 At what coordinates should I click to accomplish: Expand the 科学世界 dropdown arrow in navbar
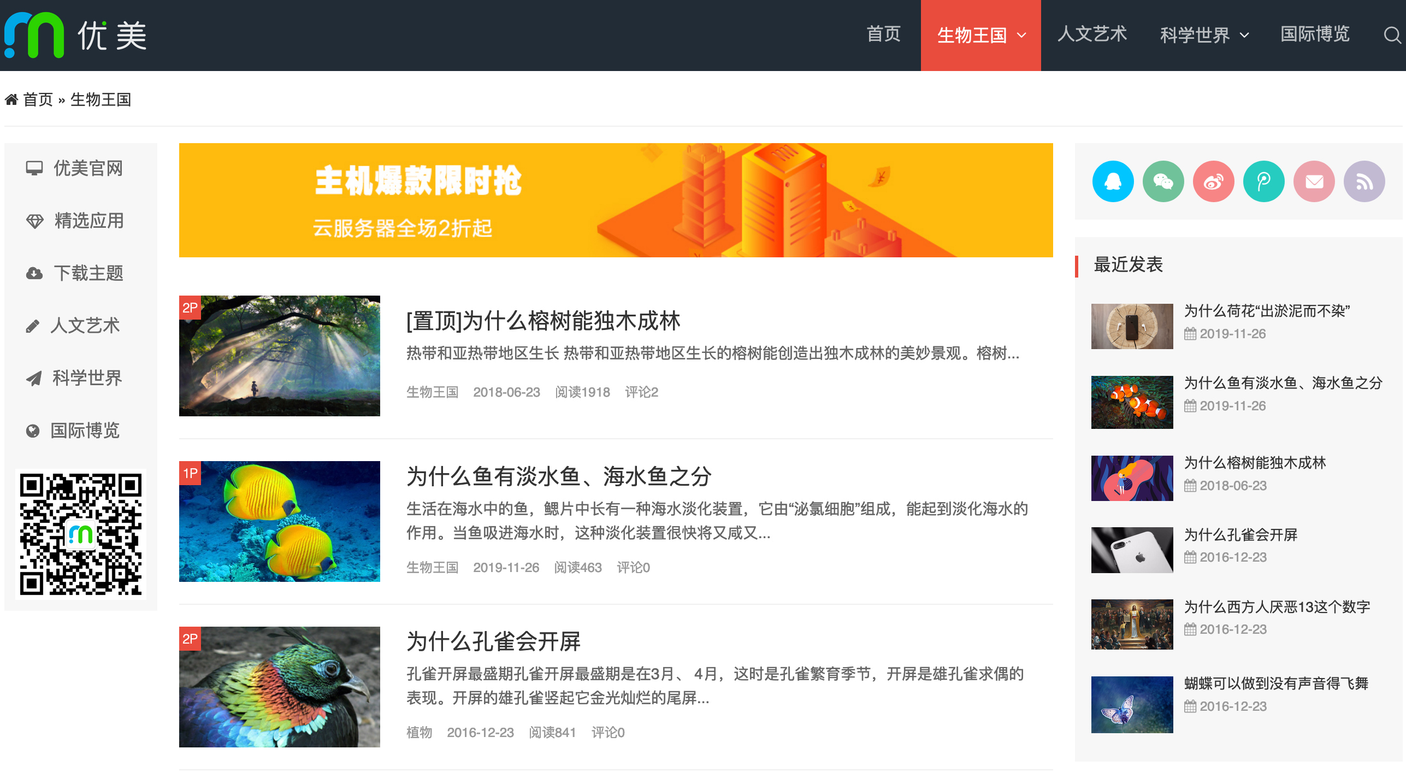tap(1244, 36)
